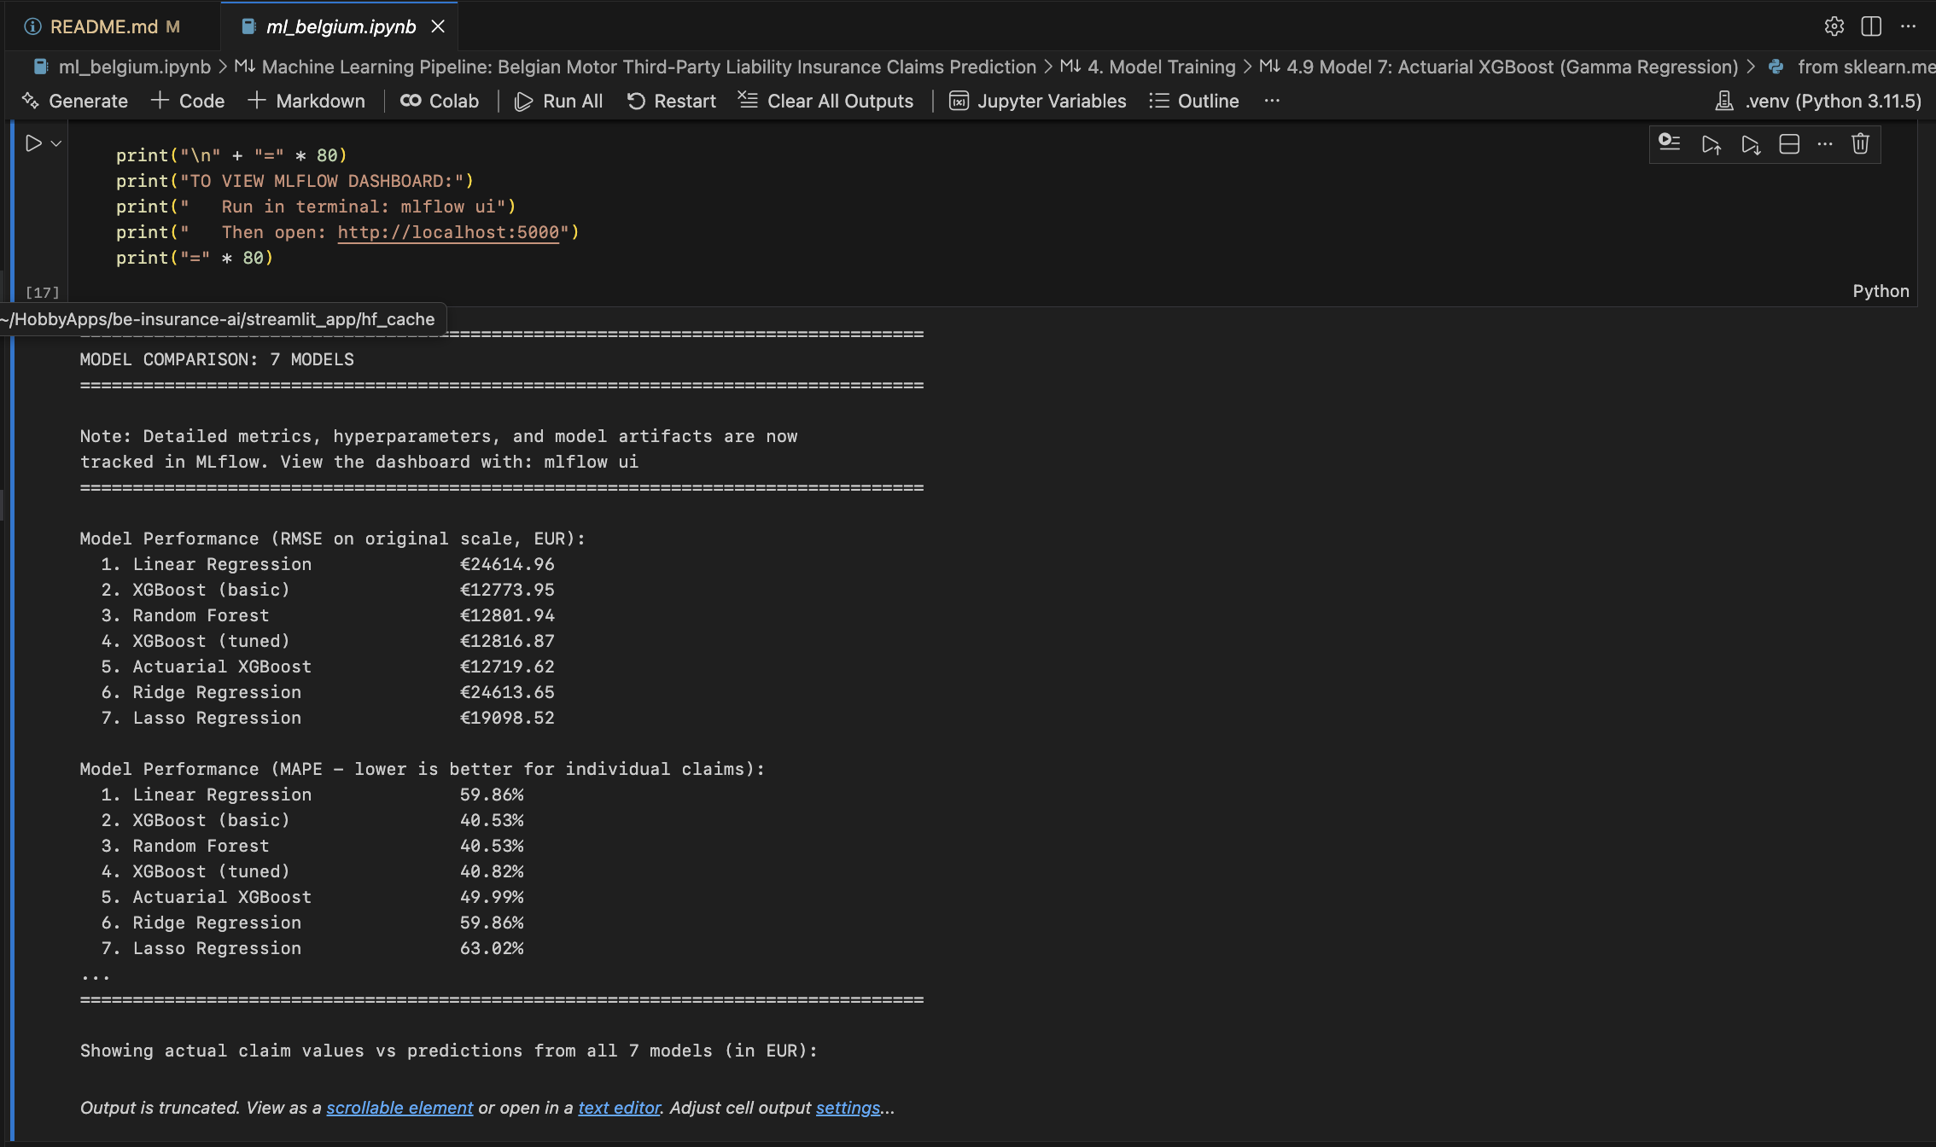1936x1147 pixels.
Task: Open Jupyter Variables panel
Action: click(1038, 101)
